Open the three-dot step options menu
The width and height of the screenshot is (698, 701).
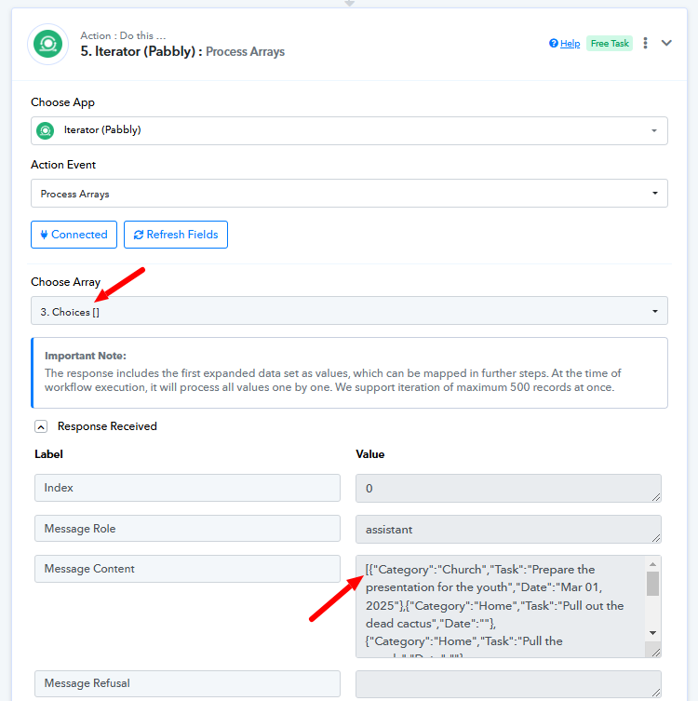[x=645, y=43]
